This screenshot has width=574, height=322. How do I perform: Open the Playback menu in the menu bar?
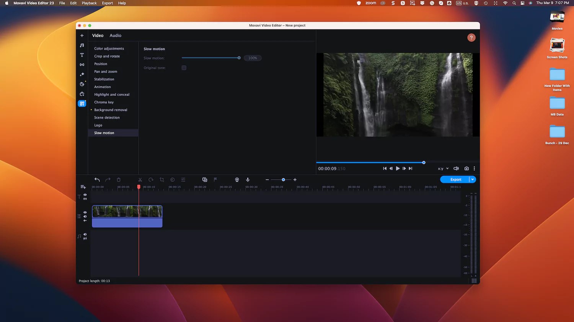click(x=89, y=3)
